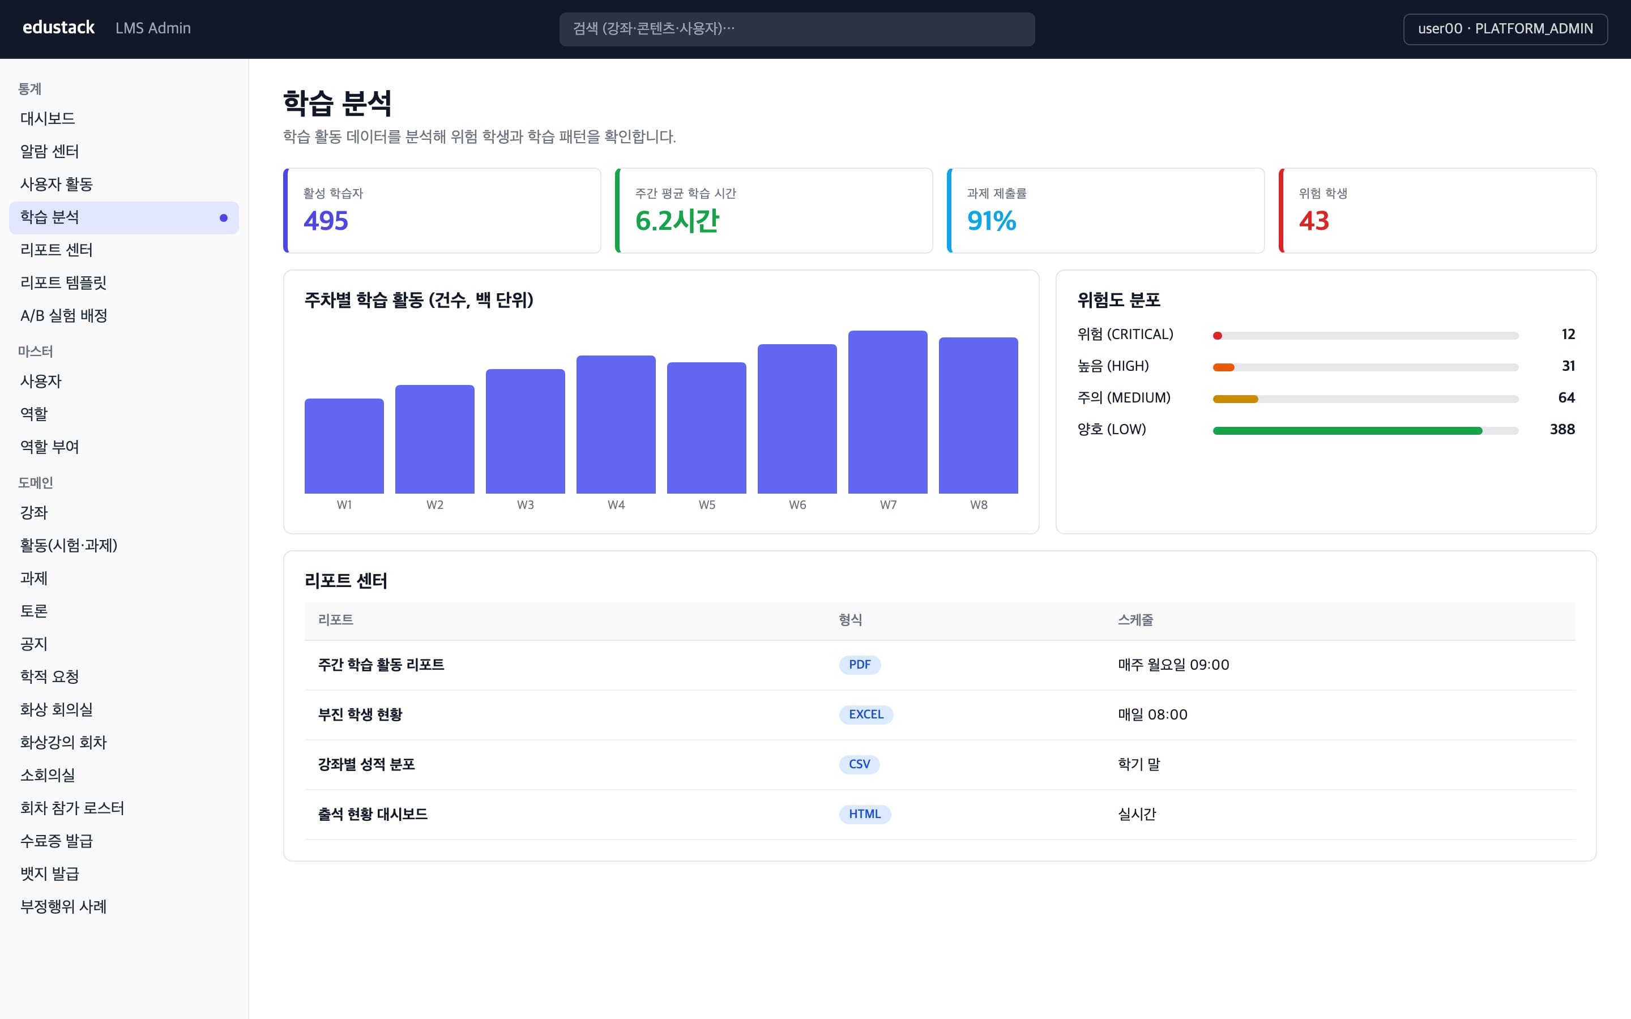Open 활동(시험·과제) page
The width and height of the screenshot is (1631, 1019).
[124, 545]
